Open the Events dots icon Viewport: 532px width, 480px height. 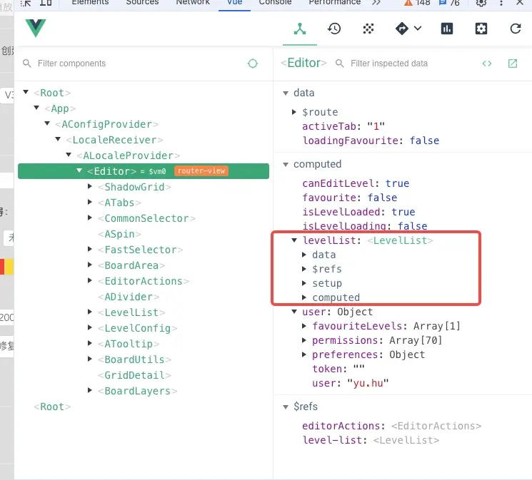(368, 29)
